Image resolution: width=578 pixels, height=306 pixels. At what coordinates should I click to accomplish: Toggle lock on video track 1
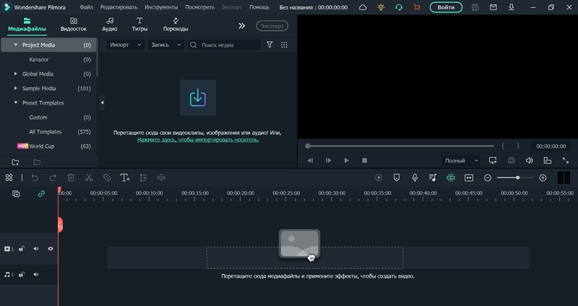(22, 249)
